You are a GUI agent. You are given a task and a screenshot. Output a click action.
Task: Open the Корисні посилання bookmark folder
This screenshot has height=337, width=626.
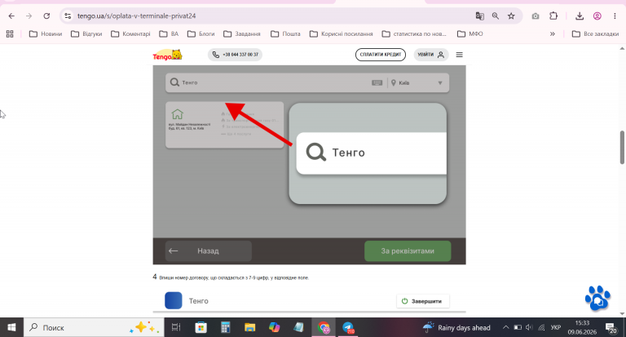click(x=341, y=34)
